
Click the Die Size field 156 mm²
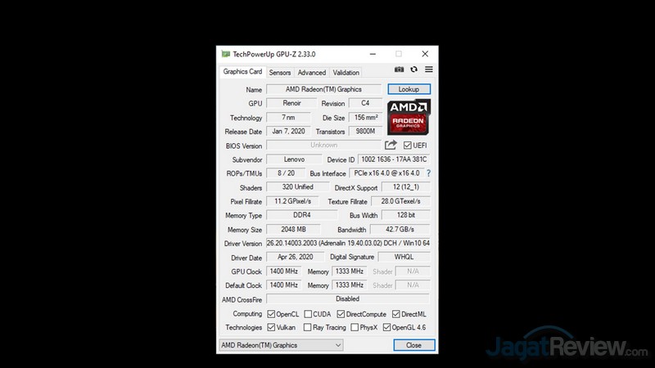tap(365, 117)
